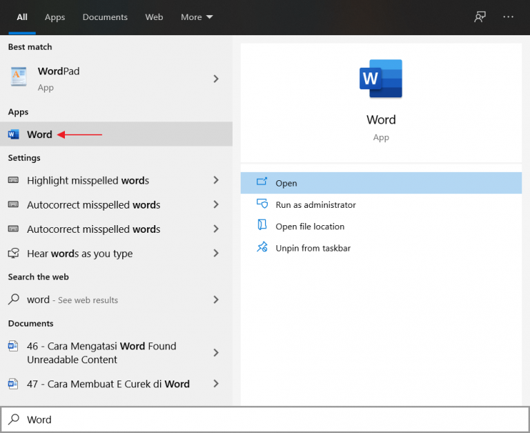
Task: Expand the WordPad best match arrow
Action: point(216,79)
